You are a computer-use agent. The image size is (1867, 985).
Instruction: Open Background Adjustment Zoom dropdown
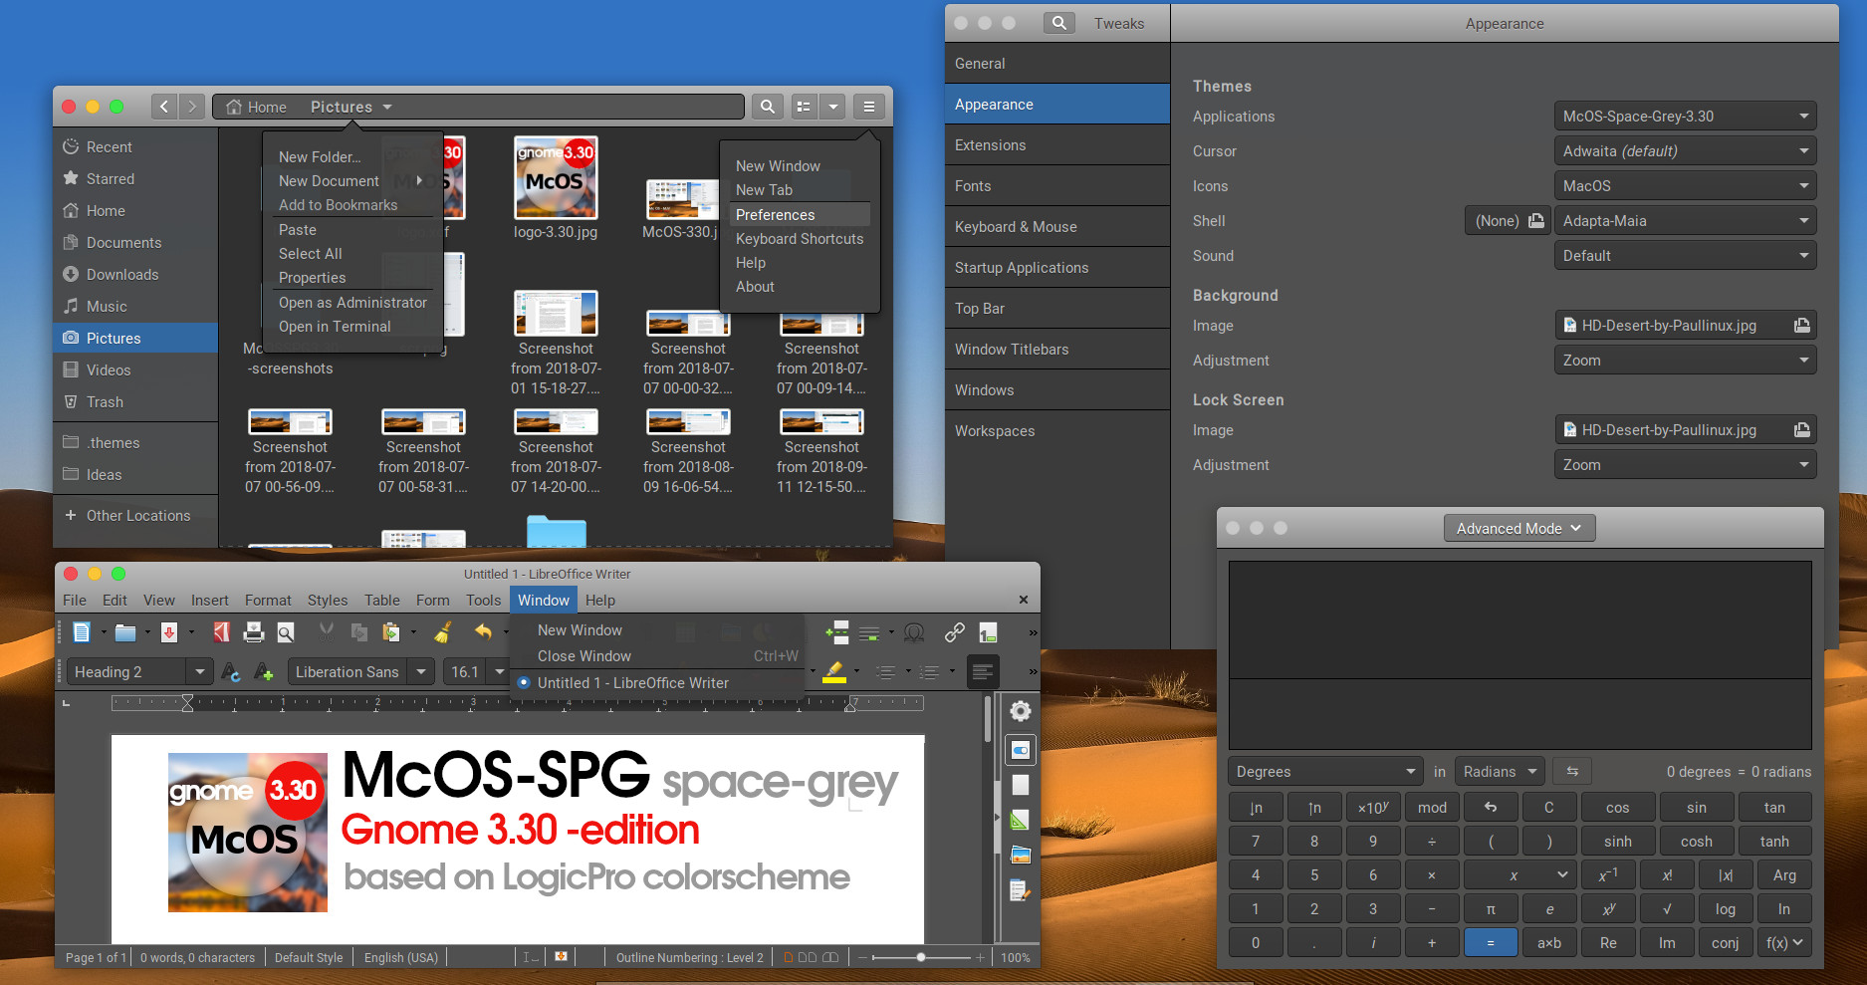coord(1685,361)
